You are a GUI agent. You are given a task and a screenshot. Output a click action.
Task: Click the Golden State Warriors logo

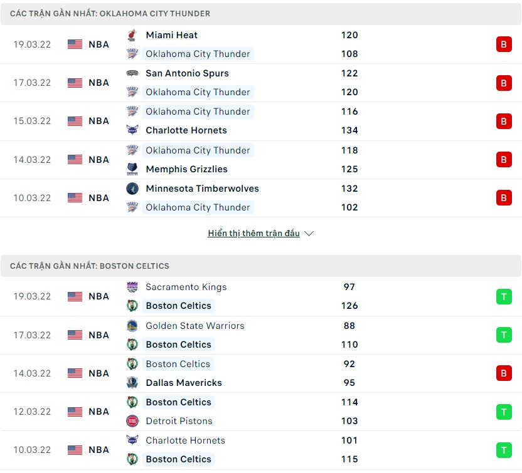click(132, 326)
